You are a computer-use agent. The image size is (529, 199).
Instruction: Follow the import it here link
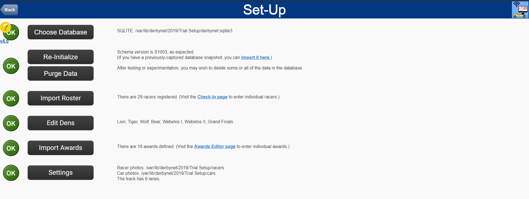coord(255,57)
